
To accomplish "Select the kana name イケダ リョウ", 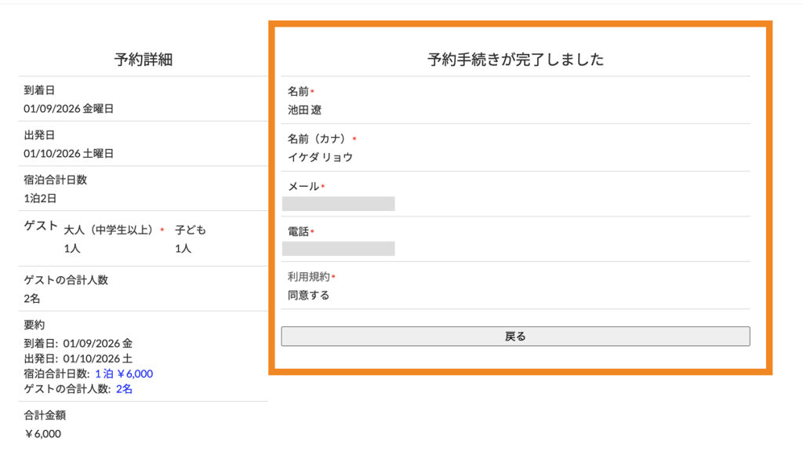I will (320, 157).
